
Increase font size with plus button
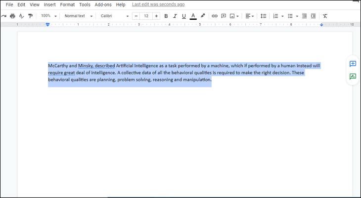(156, 16)
